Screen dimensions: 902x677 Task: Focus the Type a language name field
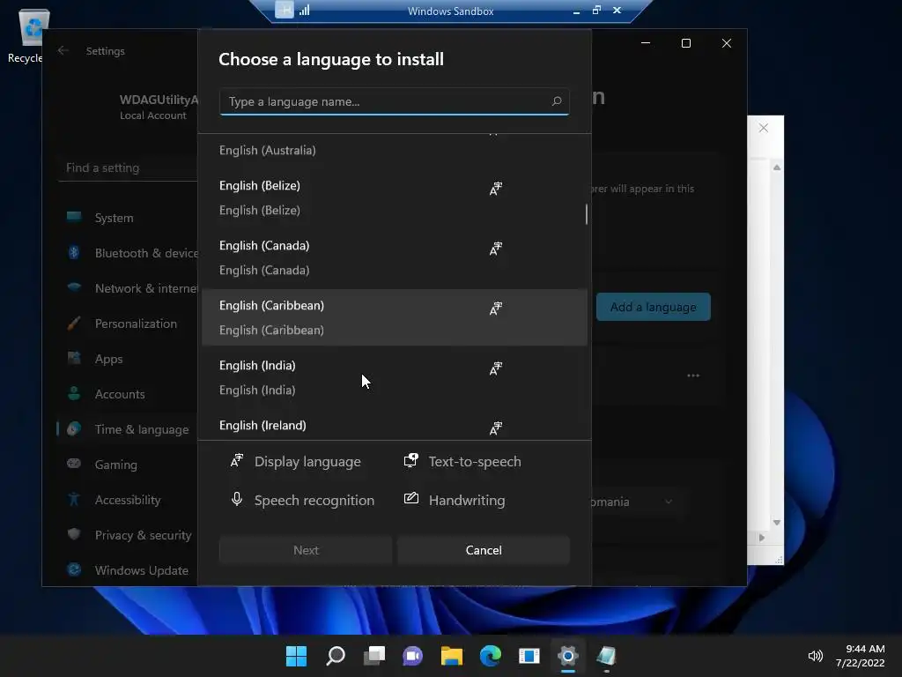point(394,101)
